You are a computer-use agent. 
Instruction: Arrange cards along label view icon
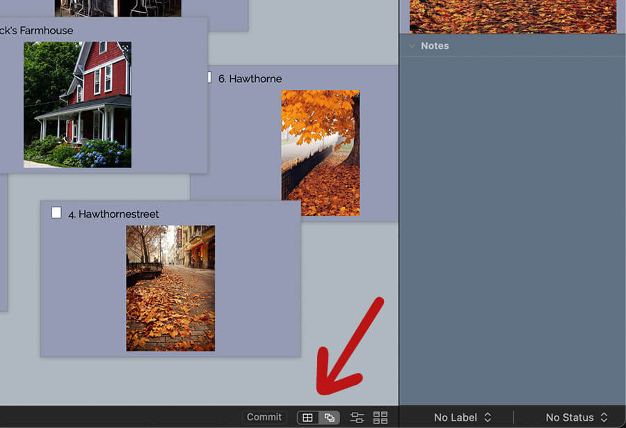click(357, 418)
